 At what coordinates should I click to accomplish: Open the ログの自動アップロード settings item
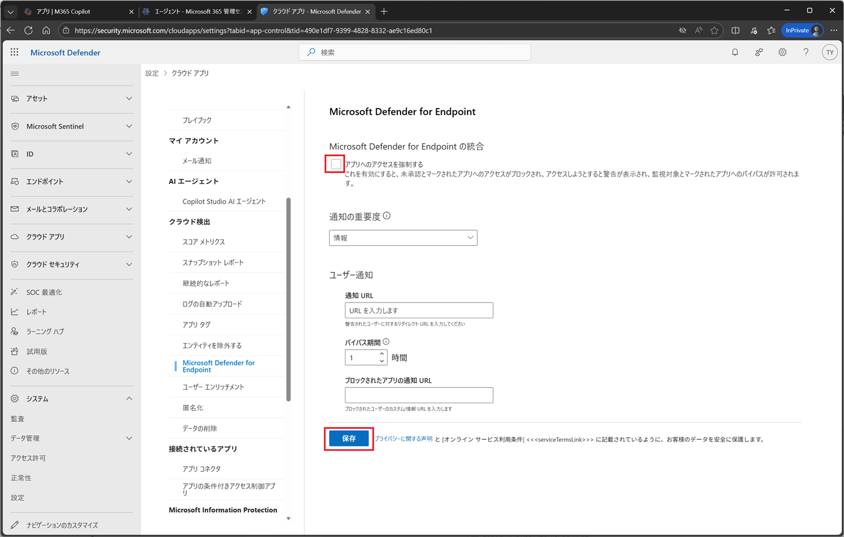tap(212, 304)
